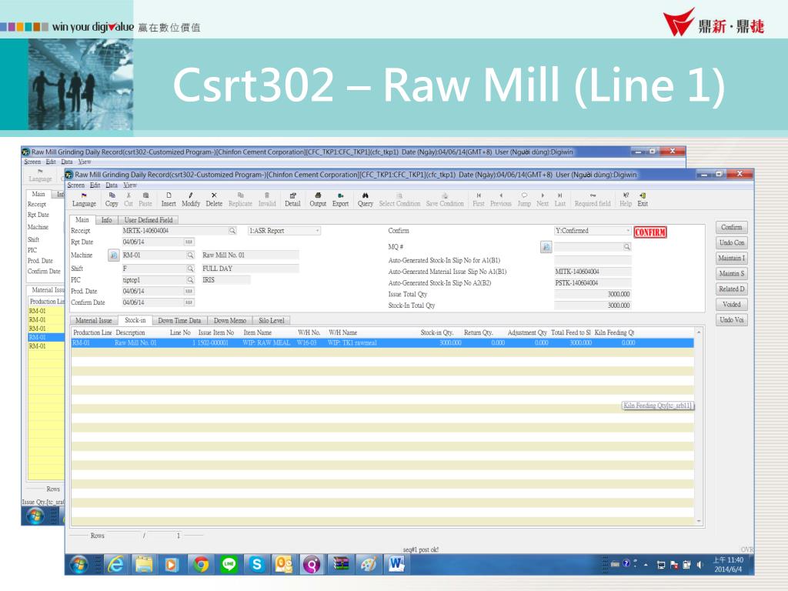Click the Help toolbar icon
Screen dimensions: 788x591
[x=625, y=199]
